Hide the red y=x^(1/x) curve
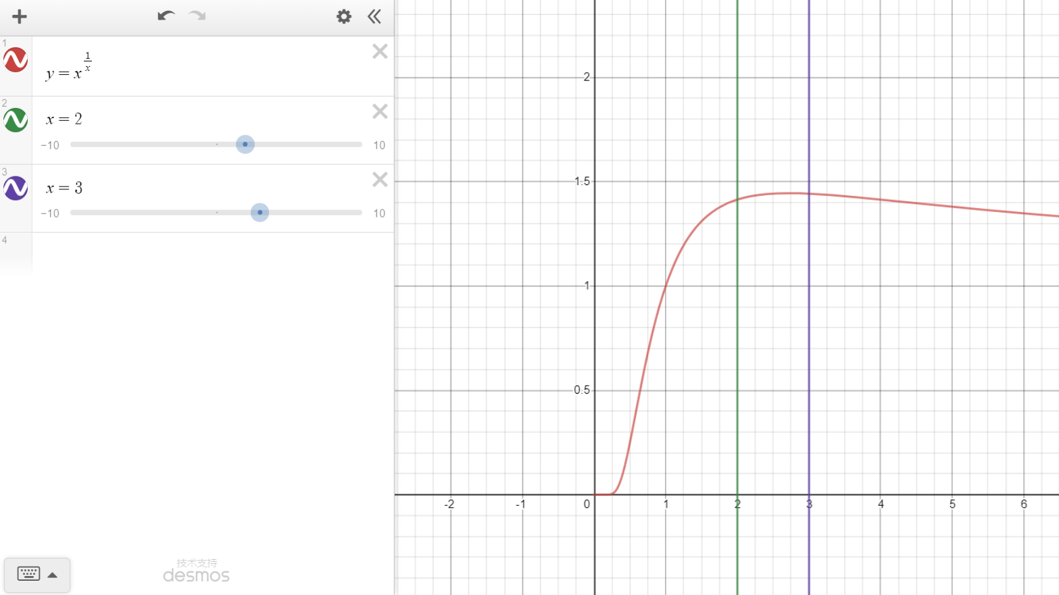1059x595 pixels. point(16,60)
